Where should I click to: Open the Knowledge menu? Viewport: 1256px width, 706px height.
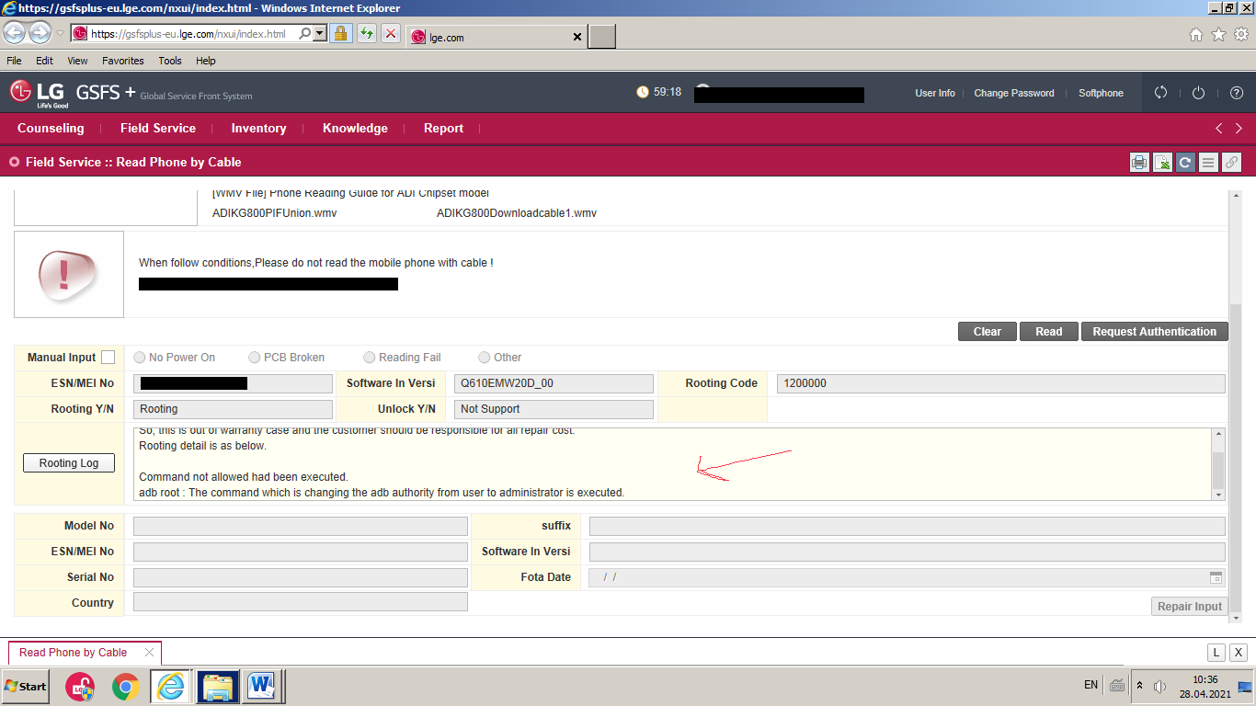(x=355, y=129)
